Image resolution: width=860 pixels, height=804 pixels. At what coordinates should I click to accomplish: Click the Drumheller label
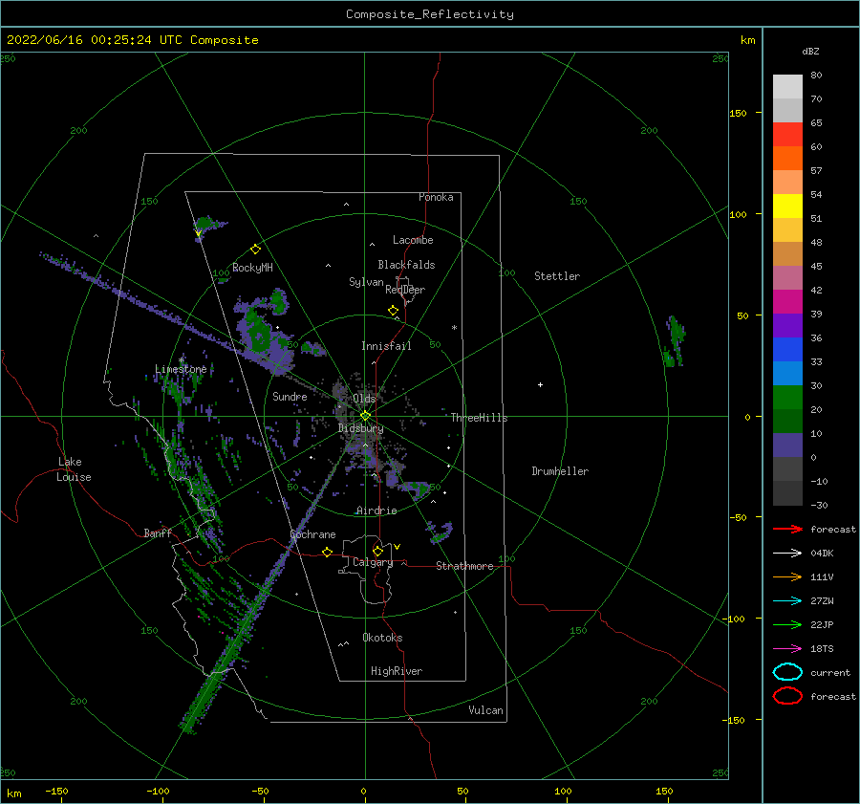pyautogui.click(x=560, y=471)
